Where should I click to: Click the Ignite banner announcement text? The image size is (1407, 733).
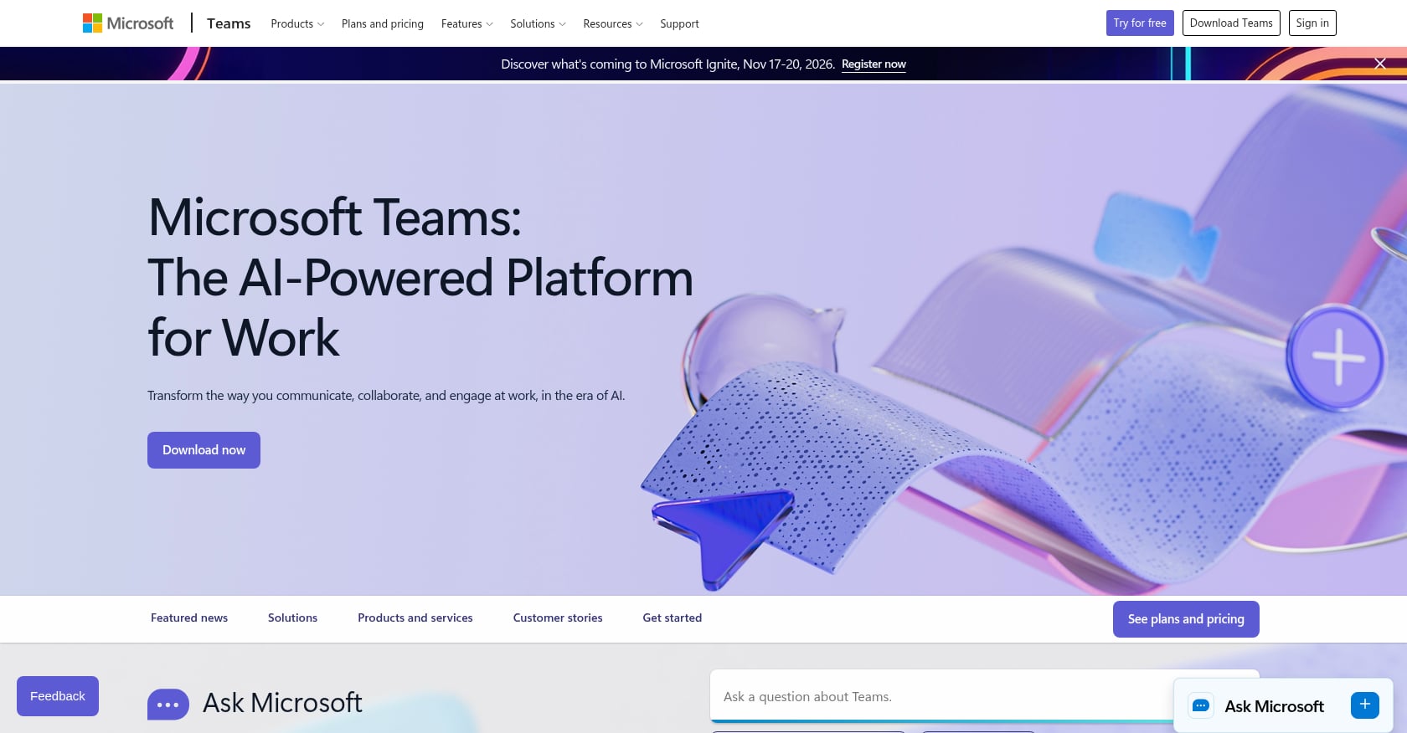click(667, 64)
